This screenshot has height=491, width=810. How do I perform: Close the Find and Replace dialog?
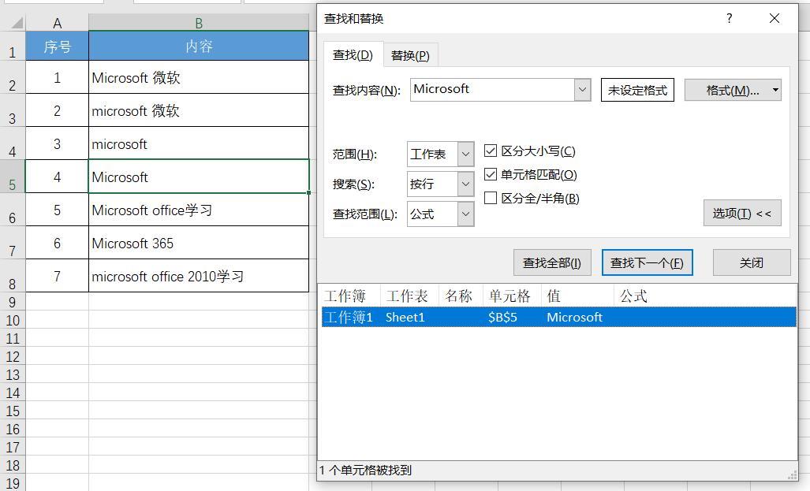[775, 19]
